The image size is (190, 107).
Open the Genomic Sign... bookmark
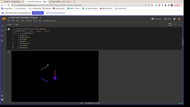[92, 9]
